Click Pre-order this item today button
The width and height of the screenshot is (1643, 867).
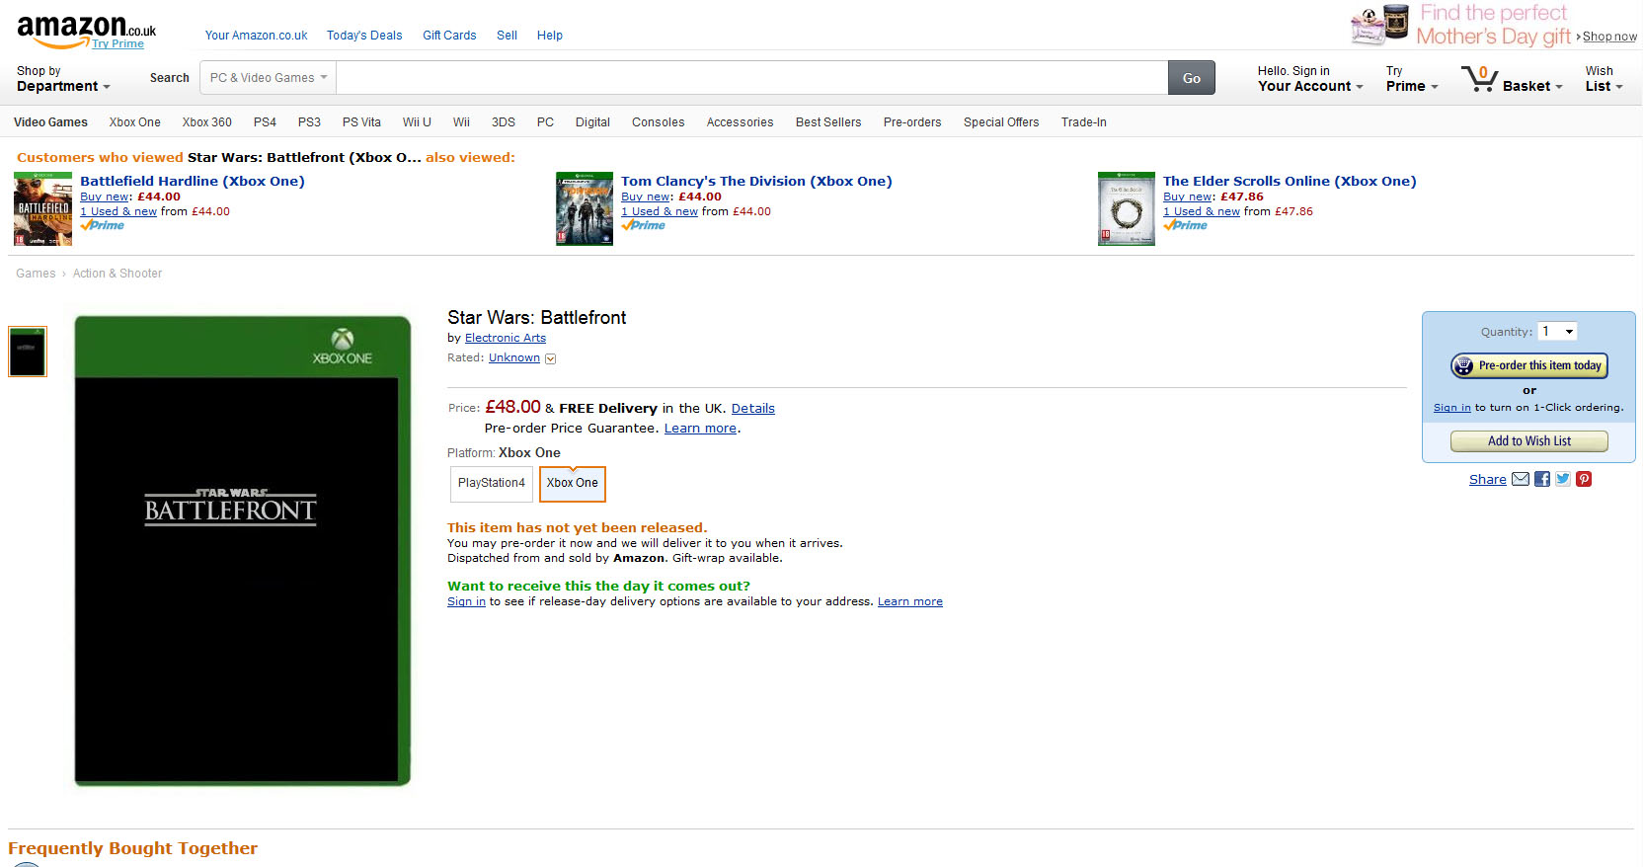pyautogui.click(x=1529, y=365)
